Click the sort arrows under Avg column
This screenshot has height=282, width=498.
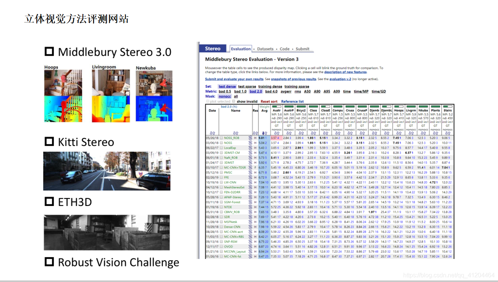coord(265,133)
